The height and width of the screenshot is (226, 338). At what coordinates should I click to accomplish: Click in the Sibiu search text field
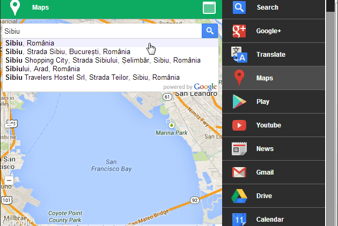click(x=101, y=31)
